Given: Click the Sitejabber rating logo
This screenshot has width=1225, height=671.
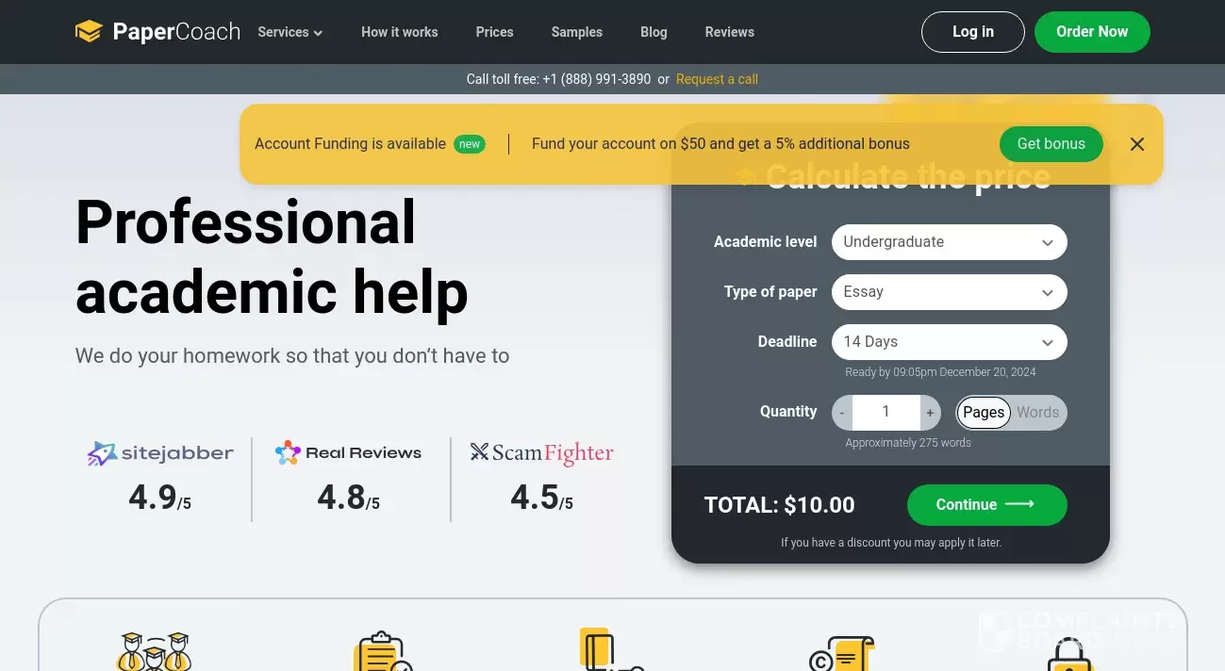Looking at the screenshot, I should tap(160, 453).
